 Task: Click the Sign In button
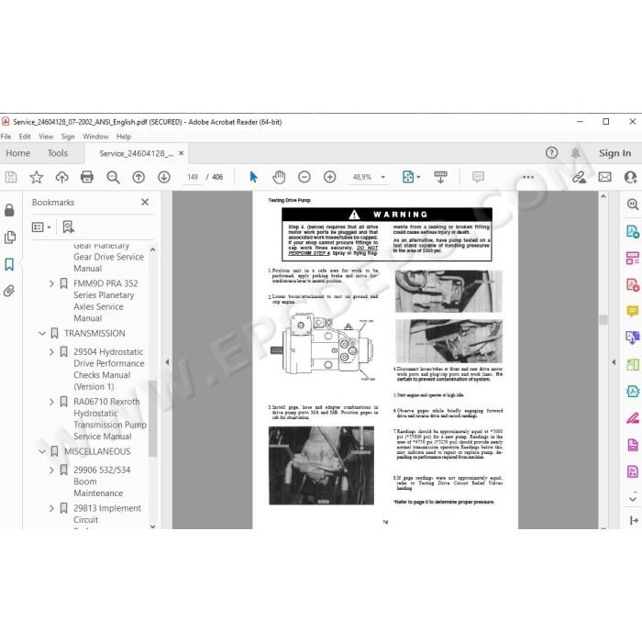point(614,153)
